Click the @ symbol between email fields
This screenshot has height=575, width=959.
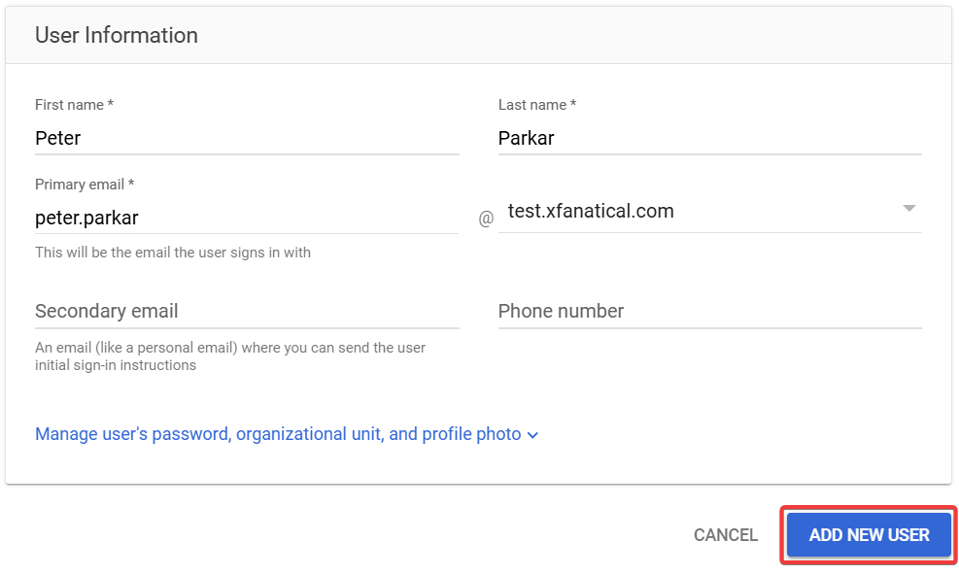(x=485, y=218)
